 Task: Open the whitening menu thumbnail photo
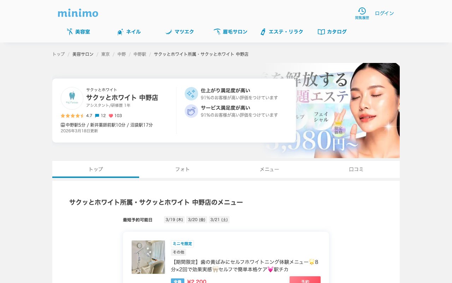click(148, 257)
